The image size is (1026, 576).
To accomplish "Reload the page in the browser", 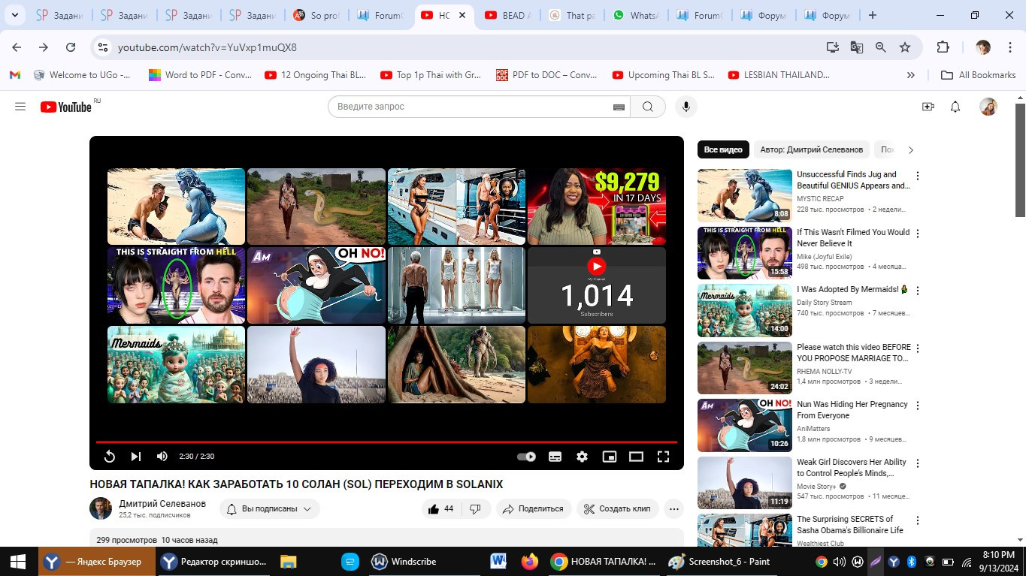I will [x=71, y=47].
